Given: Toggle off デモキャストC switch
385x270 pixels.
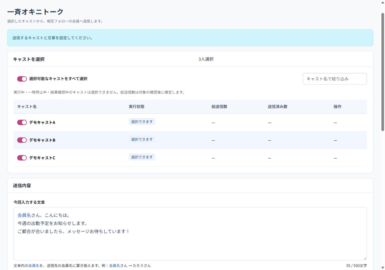Looking at the screenshot, I should [x=22, y=158].
